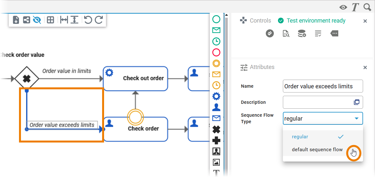
Task: Toggle the grid icon in the toolbar
Action: [x=50, y=20]
